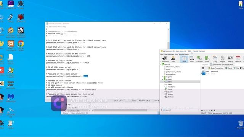
Task: Open the Navicat View menu
Action: [x=165, y=54]
